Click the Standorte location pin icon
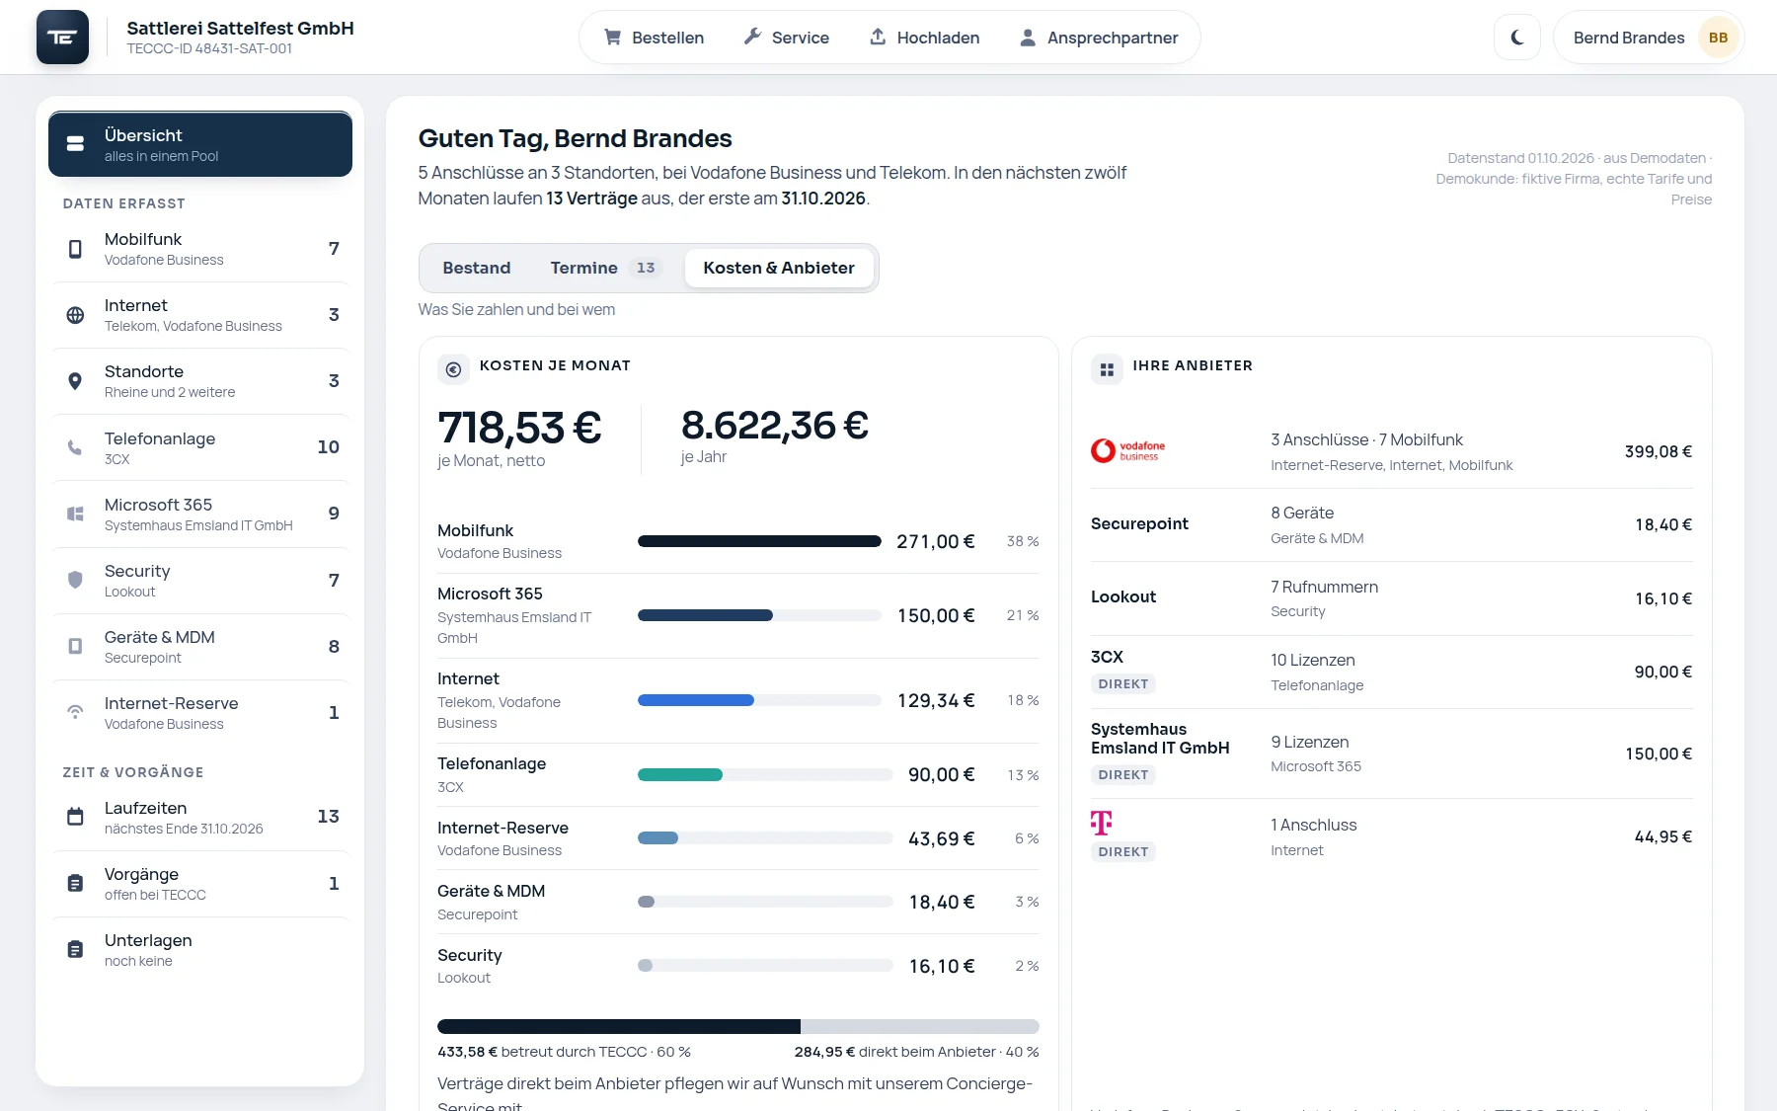The image size is (1777, 1111). coord(75,381)
